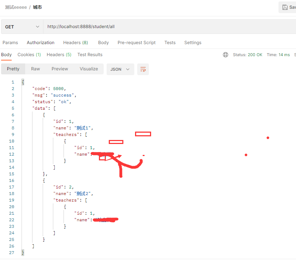Click the "name": "测试2" line
Image resolution: width=296 pixels, height=261 pixels.
point(73,194)
